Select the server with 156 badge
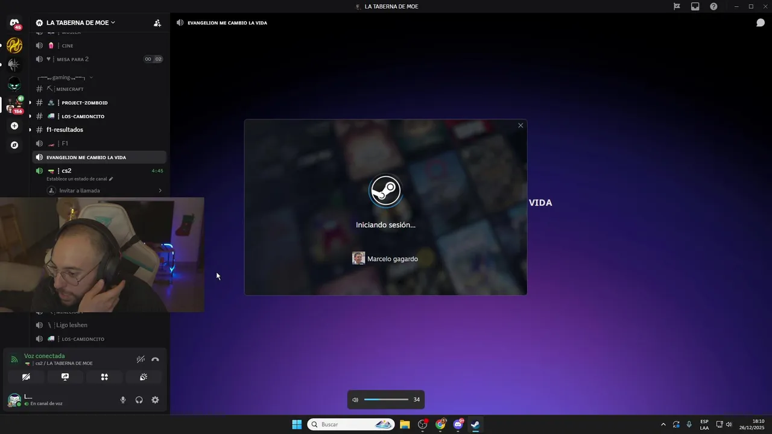 (x=14, y=105)
